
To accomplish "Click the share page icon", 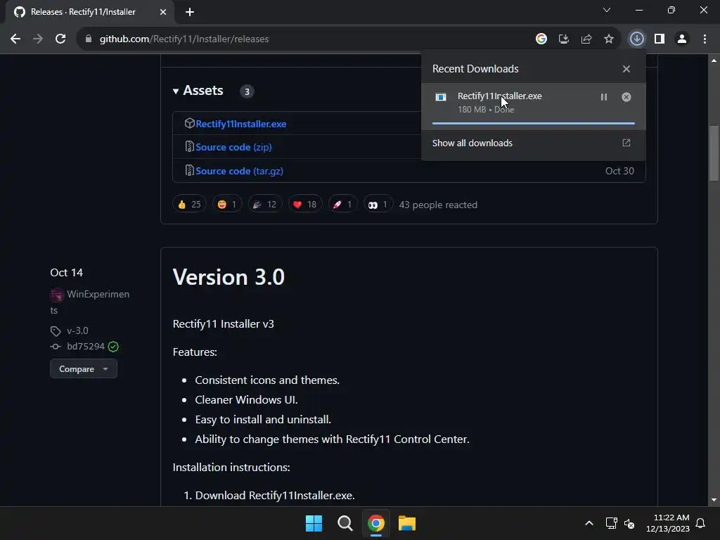I will point(586,39).
